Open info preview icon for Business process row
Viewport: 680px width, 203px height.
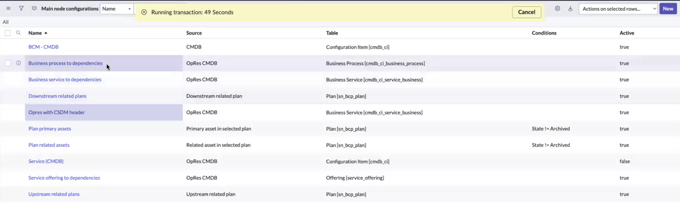(x=18, y=63)
